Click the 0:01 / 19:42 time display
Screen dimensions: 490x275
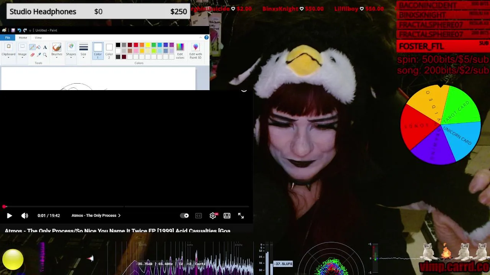[x=49, y=215]
